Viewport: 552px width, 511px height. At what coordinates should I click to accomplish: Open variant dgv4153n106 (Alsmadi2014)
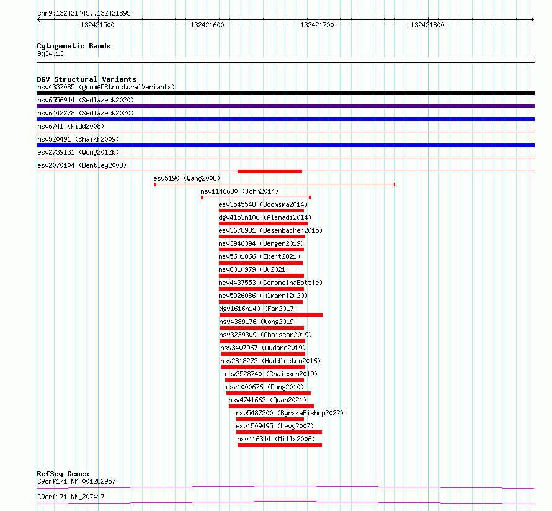[x=265, y=217]
